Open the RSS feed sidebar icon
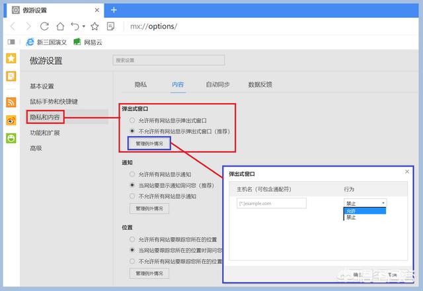Viewport: 423px width, 291px height. (11, 102)
